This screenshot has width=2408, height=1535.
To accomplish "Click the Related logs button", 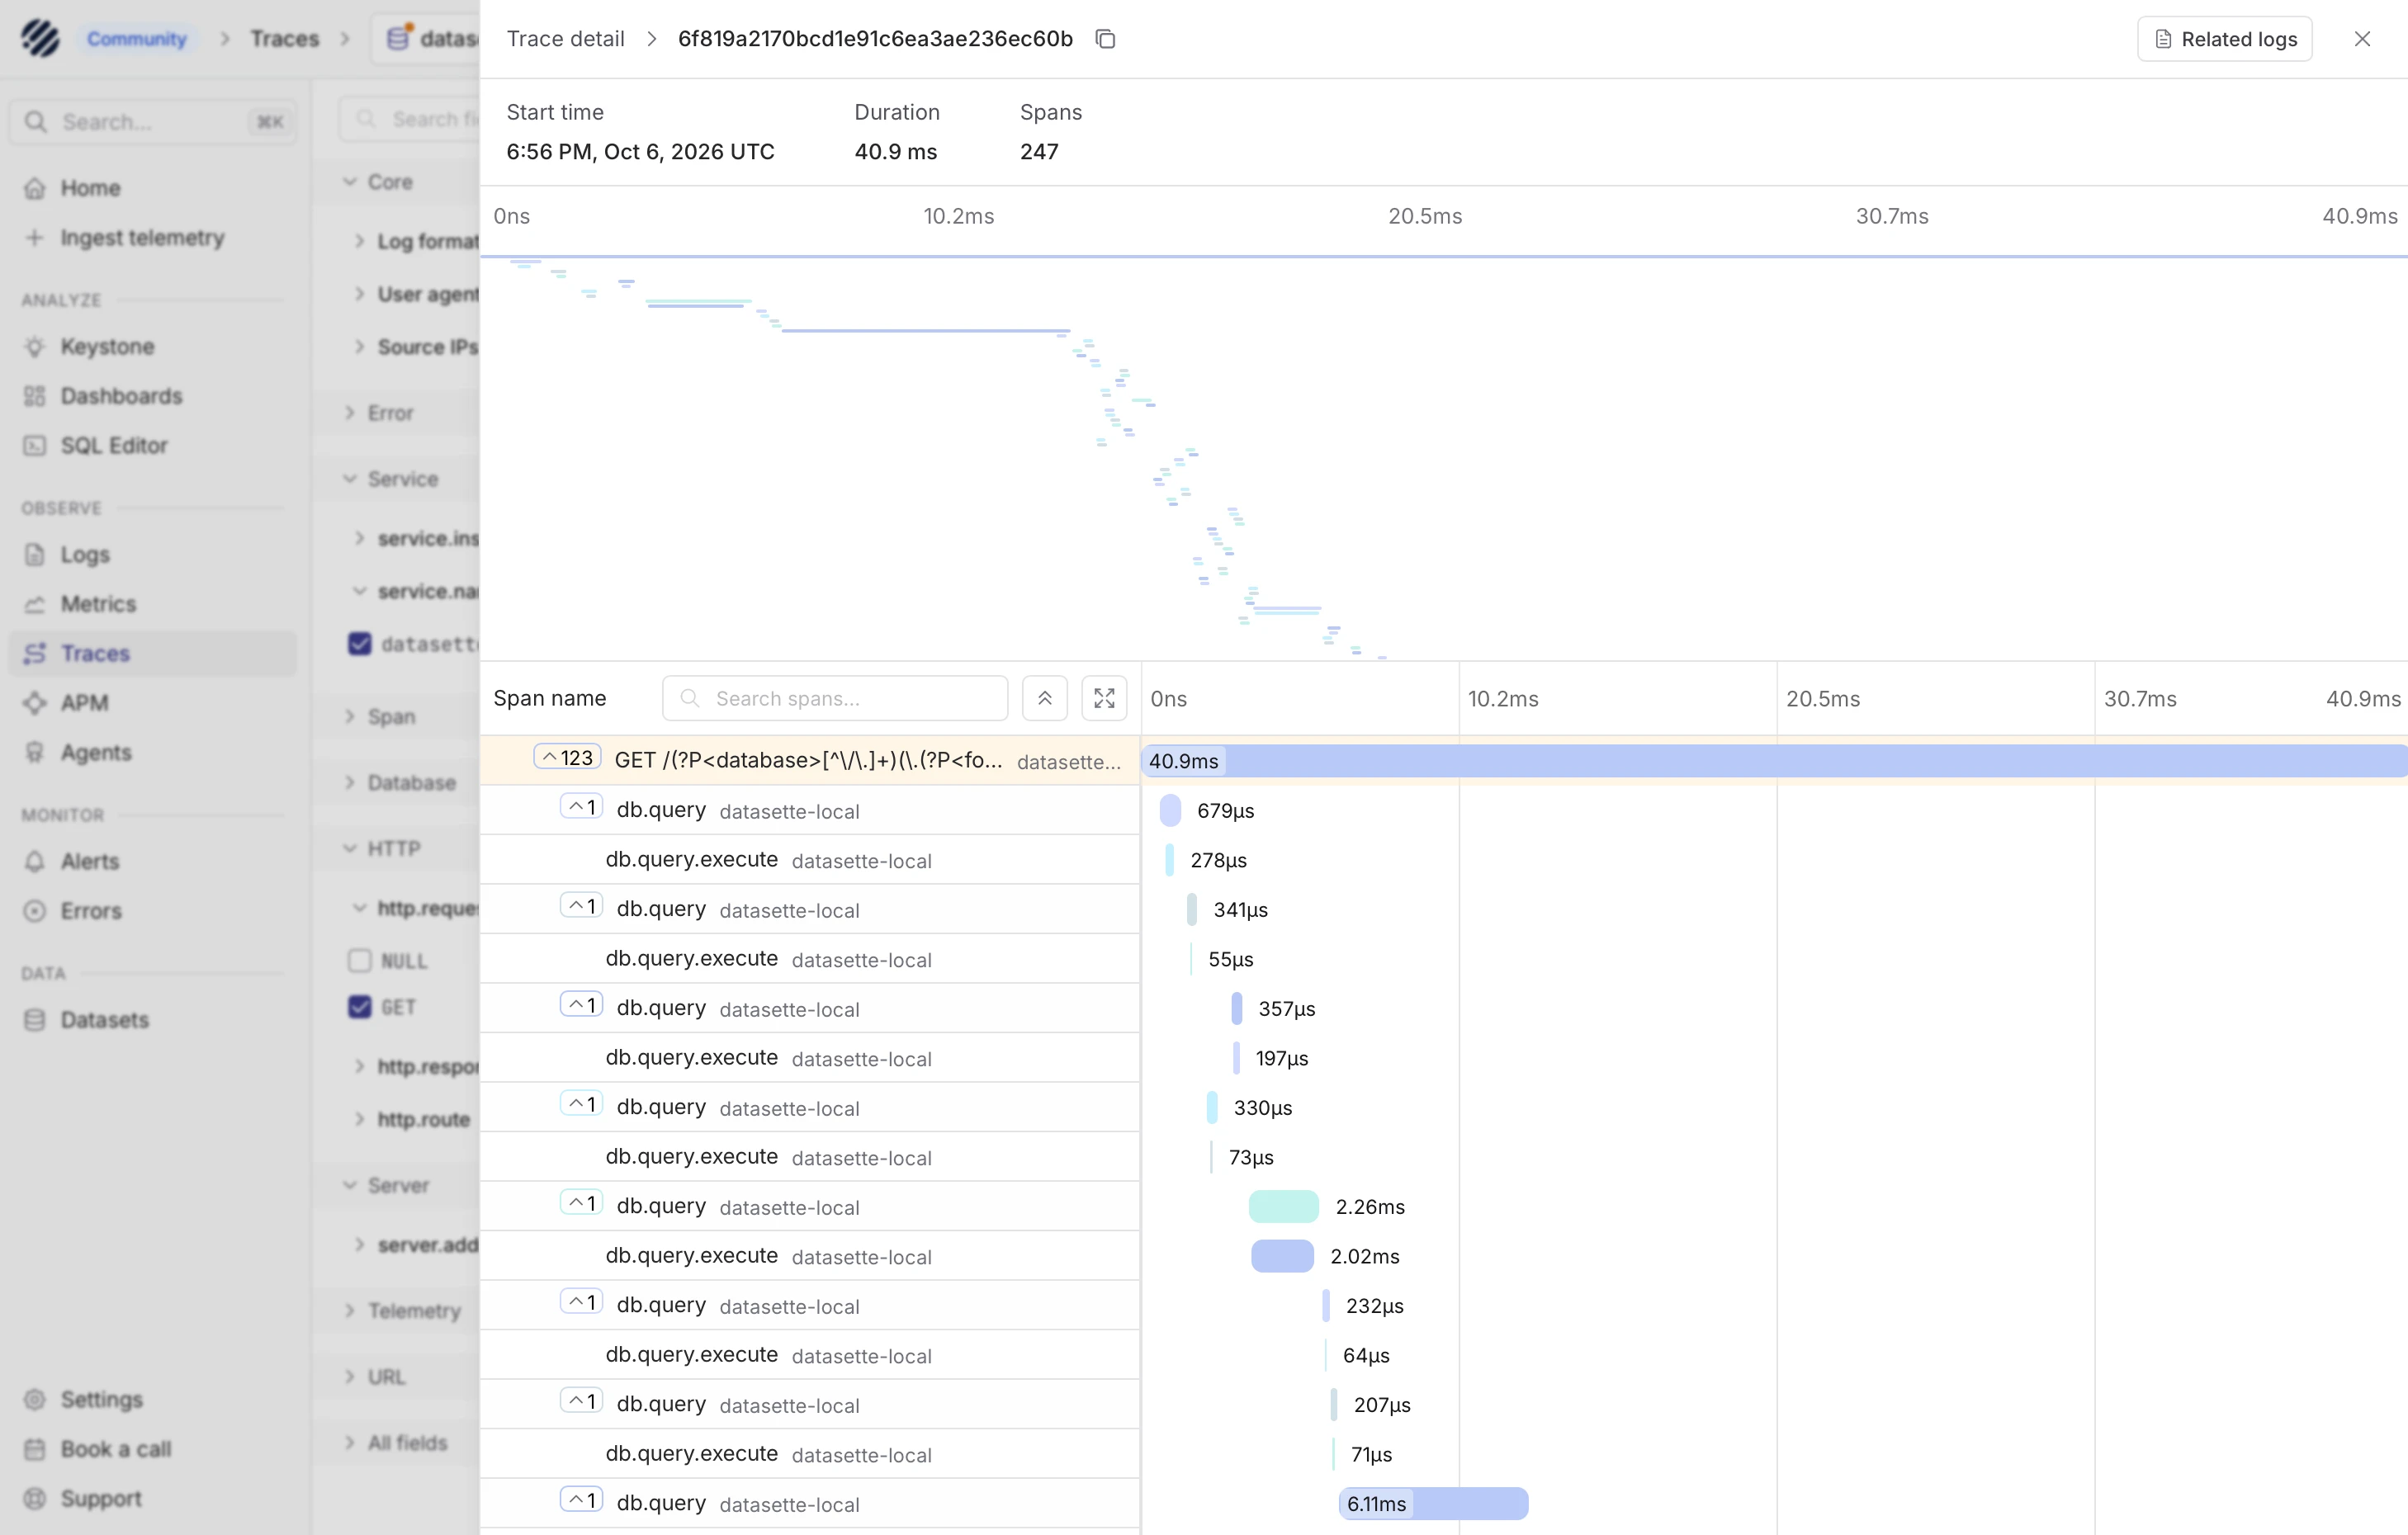I will pos(2225,39).
